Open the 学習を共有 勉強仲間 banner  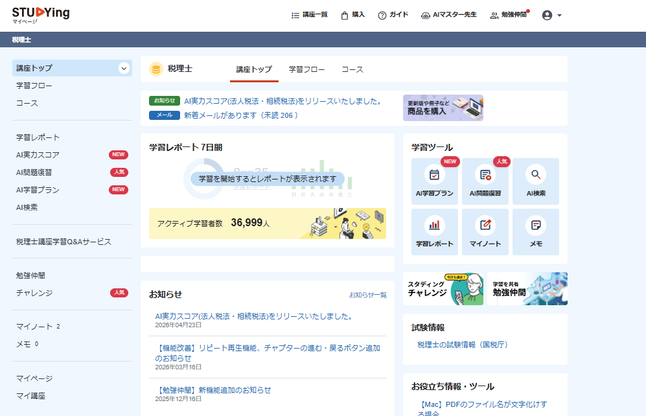[x=527, y=289]
